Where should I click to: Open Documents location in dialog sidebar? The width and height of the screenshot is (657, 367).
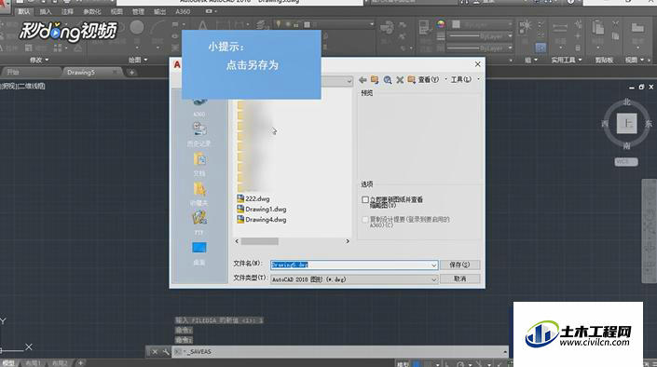(x=199, y=164)
